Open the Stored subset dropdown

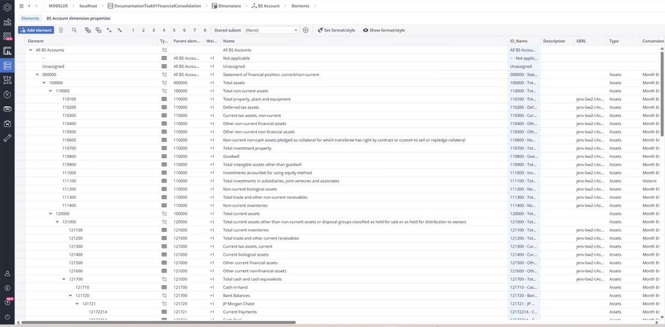(272, 30)
